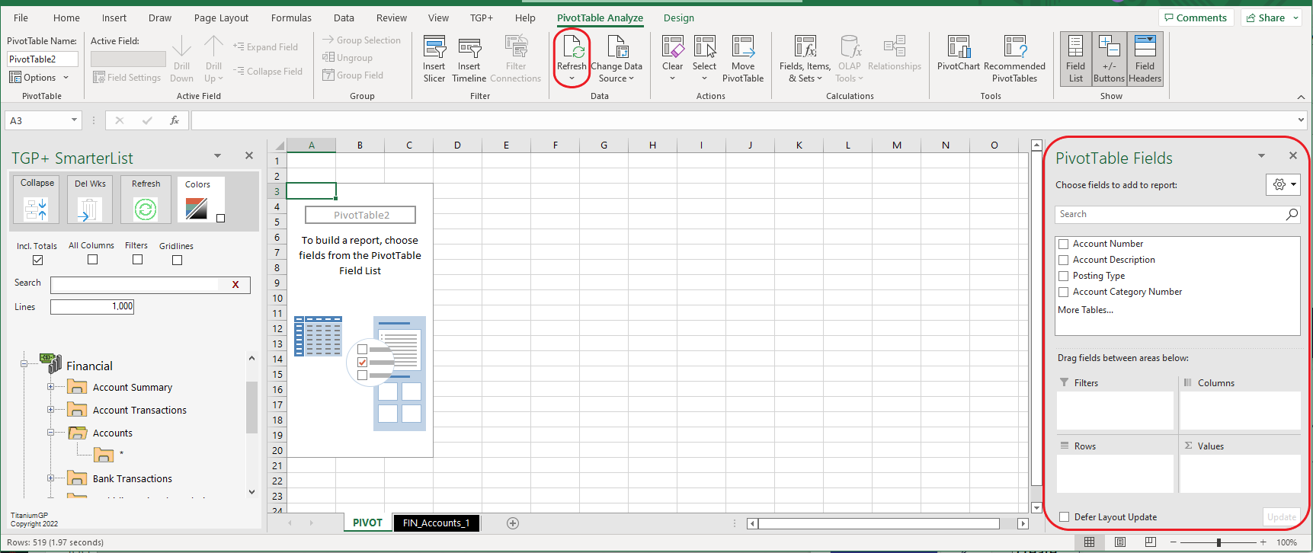Add a new sheet with plus icon
Viewport: 1313px width, 553px height.
[x=513, y=523]
